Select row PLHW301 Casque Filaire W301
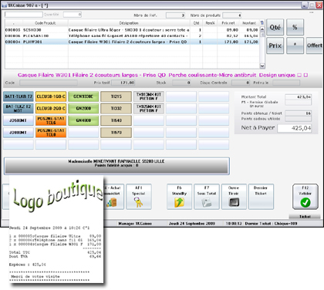Screen dimensions: 324x290 (x=132, y=42)
